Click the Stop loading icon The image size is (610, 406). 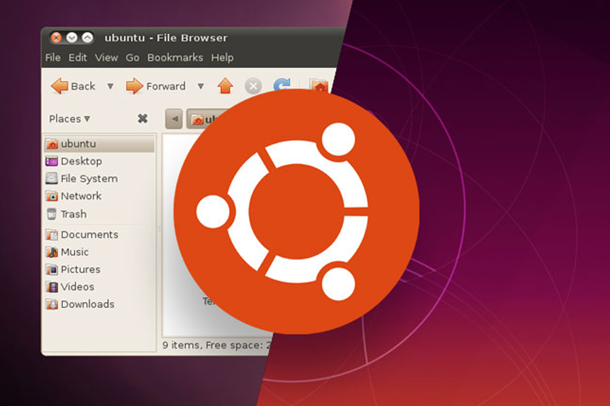(x=253, y=86)
